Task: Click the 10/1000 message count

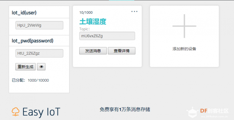Action: pyautogui.click(x=86, y=12)
